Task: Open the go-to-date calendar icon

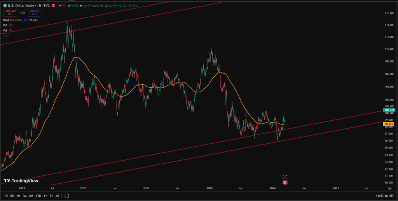Action: [67, 196]
